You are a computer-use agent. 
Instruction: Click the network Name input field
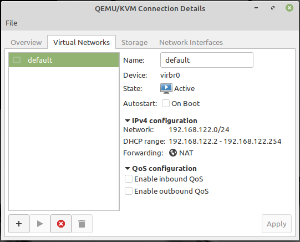(207, 60)
